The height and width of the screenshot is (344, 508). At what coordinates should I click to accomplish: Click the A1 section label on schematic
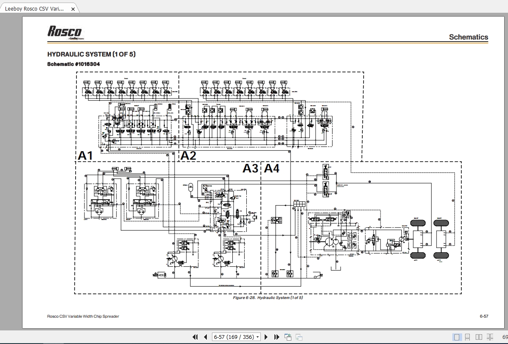[85, 156]
